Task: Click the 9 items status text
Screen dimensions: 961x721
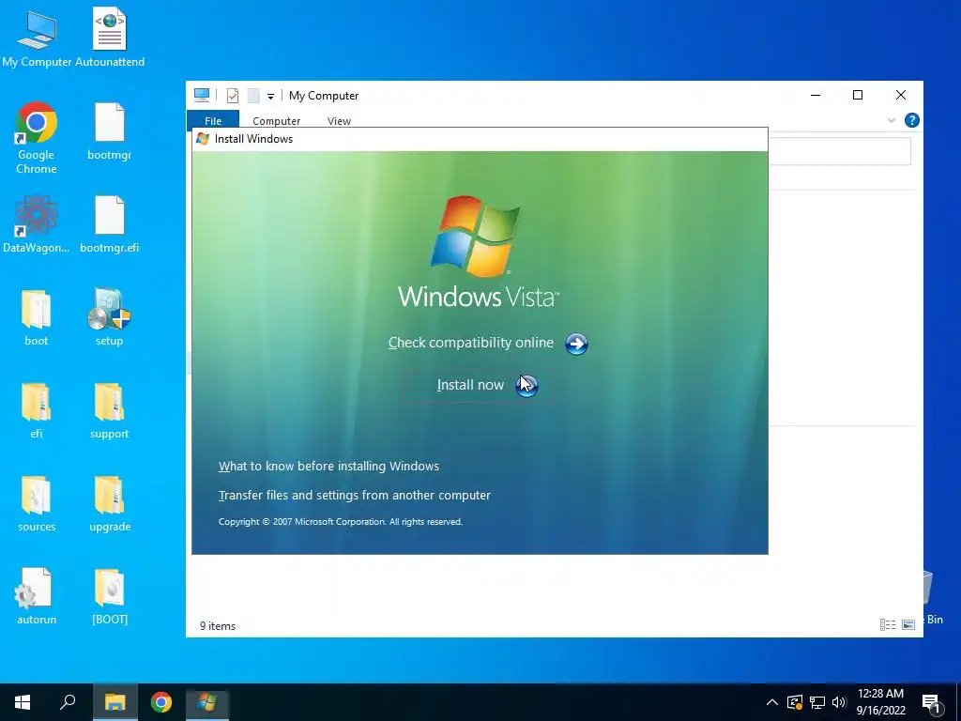Action: click(218, 626)
